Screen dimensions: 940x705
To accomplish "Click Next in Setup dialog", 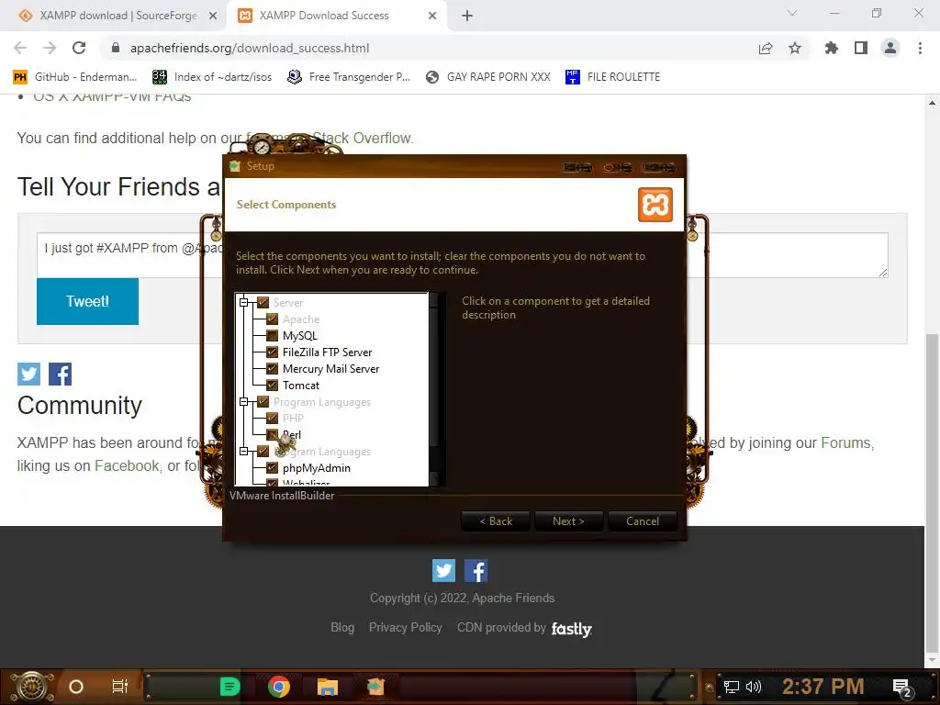I will click(568, 521).
